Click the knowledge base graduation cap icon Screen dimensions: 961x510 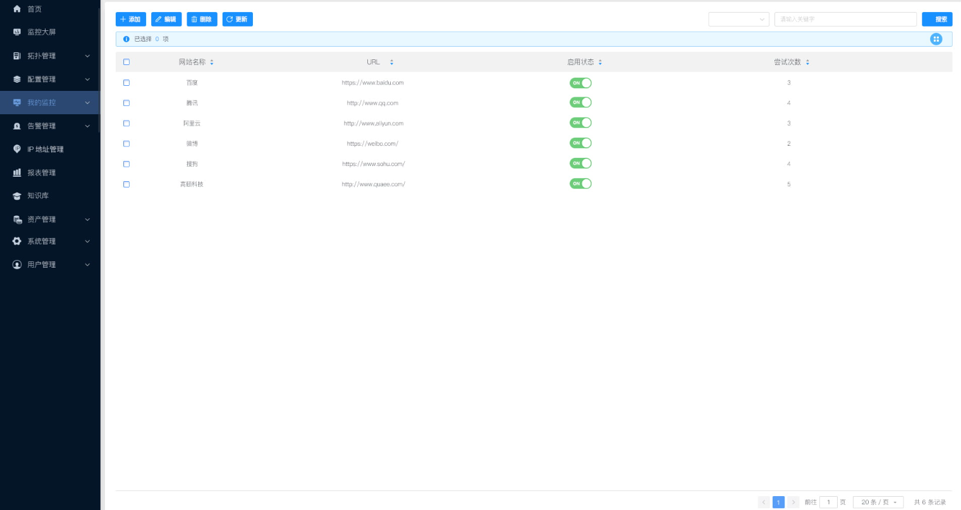[x=17, y=196]
